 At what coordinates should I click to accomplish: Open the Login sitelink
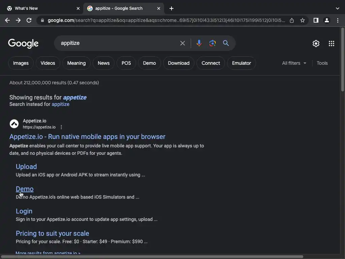pyautogui.click(x=24, y=211)
